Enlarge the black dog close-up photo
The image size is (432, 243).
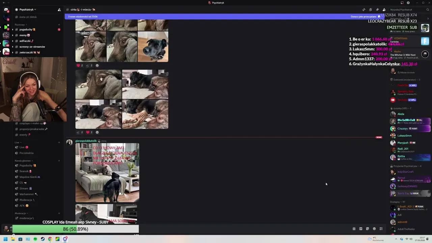[x=153, y=47]
